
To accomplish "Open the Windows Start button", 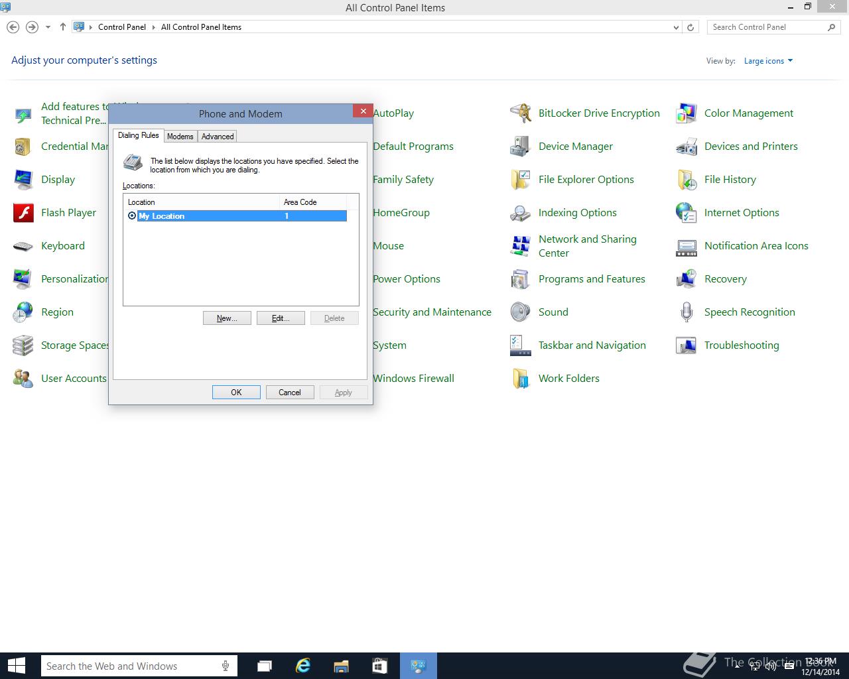I will coord(17,666).
